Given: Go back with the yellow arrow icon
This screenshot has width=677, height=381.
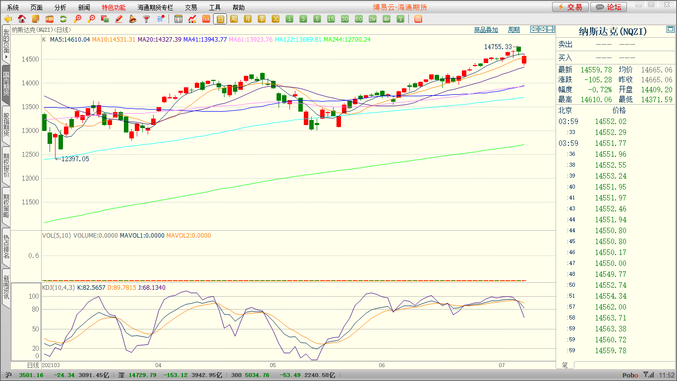Looking at the screenshot, I should [8, 19].
